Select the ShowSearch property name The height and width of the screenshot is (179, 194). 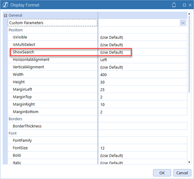tap(23, 52)
